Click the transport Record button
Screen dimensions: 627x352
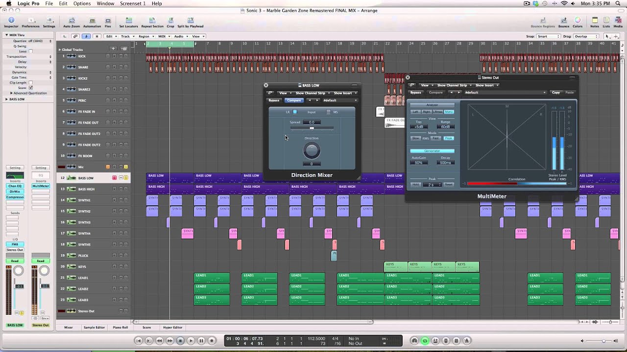point(212,341)
